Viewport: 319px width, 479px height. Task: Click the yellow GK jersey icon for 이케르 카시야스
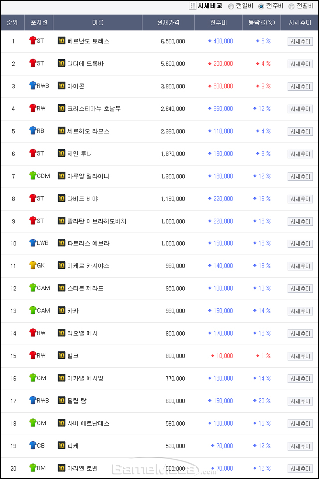point(33,265)
